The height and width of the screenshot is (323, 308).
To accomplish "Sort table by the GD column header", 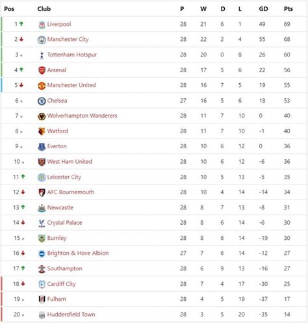I will click(x=263, y=9).
